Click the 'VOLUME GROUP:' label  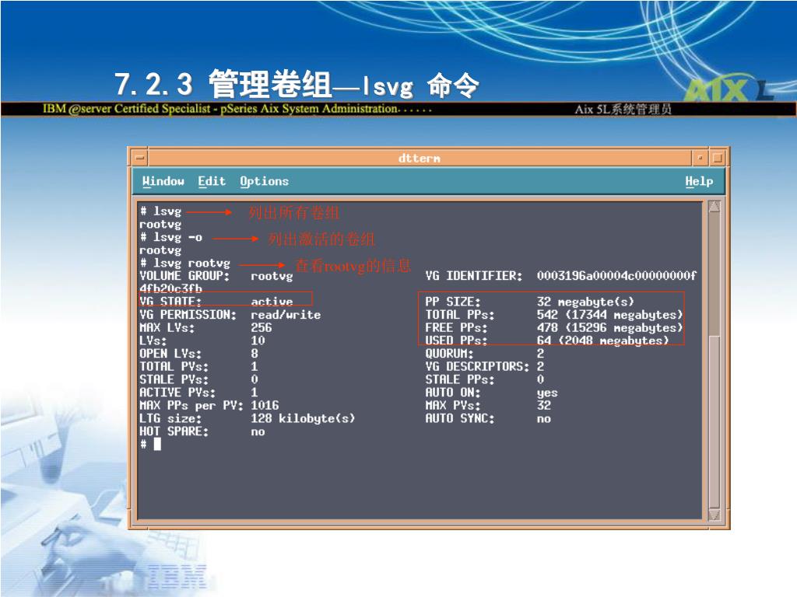(x=184, y=276)
